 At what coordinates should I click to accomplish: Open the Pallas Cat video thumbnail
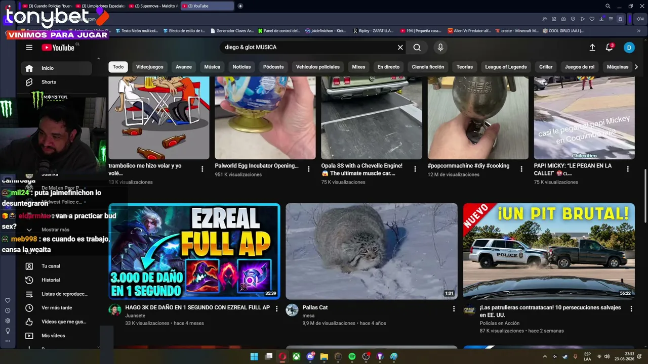point(372,251)
